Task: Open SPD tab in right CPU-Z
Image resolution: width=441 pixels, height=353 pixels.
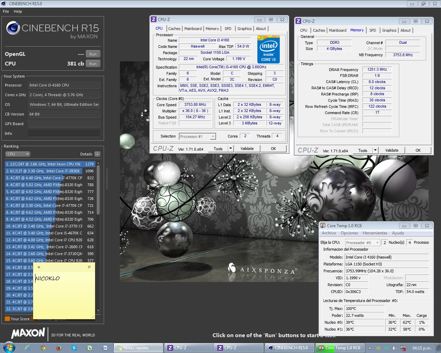Action: [x=373, y=30]
